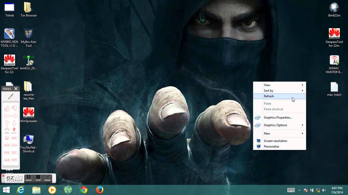
Task: Launch Internet Explorer from taskbar
Action: [x=21, y=190]
